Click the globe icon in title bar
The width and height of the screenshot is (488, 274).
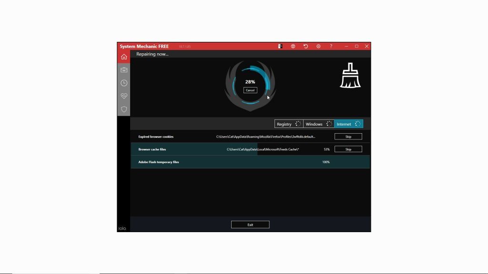click(293, 46)
